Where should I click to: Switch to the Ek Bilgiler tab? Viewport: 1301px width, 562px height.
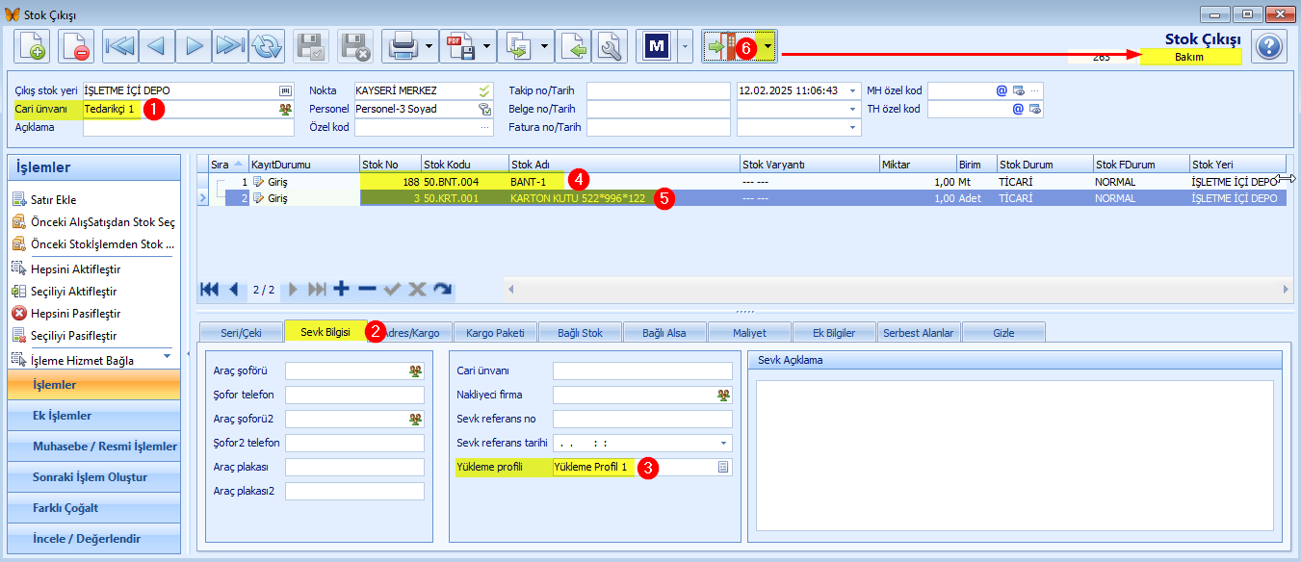coord(834,333)
